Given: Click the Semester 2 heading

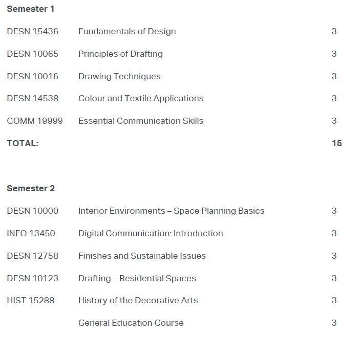Looking at the screenshot, I should coord(31,188).
